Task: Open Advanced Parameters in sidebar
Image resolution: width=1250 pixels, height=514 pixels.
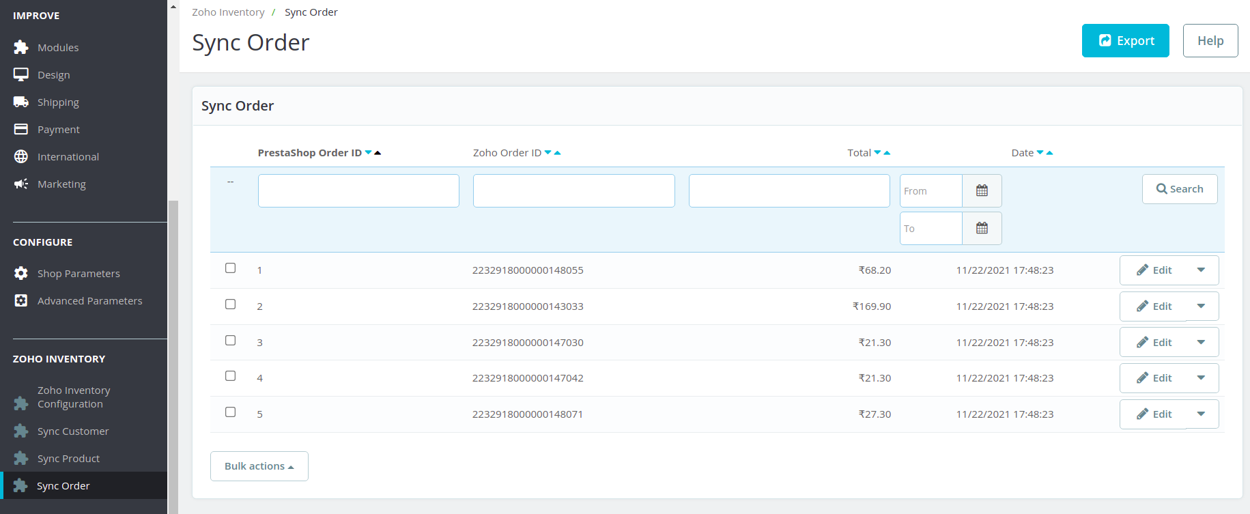Action: 90,301
